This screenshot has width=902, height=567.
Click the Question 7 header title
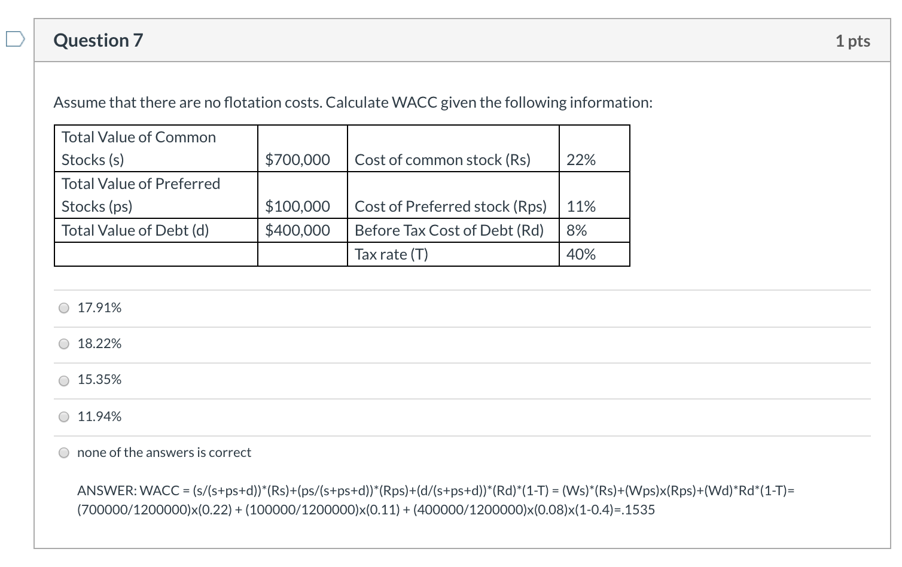click(99, 39)
